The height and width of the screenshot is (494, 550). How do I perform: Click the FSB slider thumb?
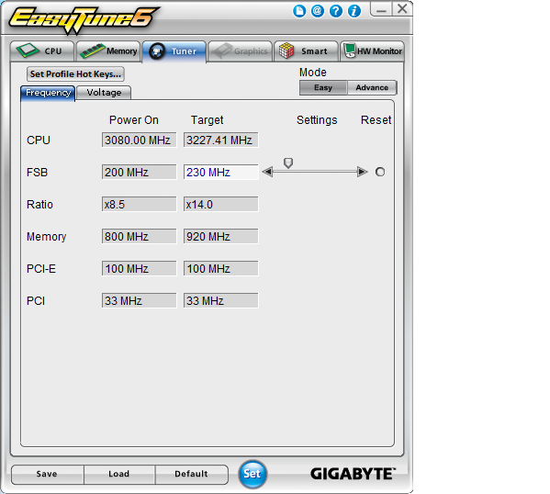coord(288,163)
